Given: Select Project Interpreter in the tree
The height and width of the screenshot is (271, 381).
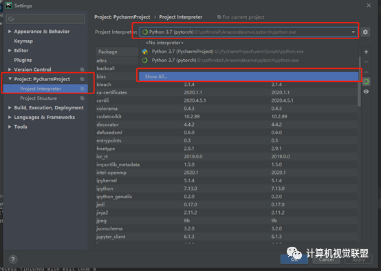Looking at the screenshot, I should coord(45,89).
